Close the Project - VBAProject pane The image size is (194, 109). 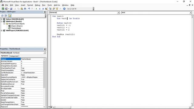45,12
